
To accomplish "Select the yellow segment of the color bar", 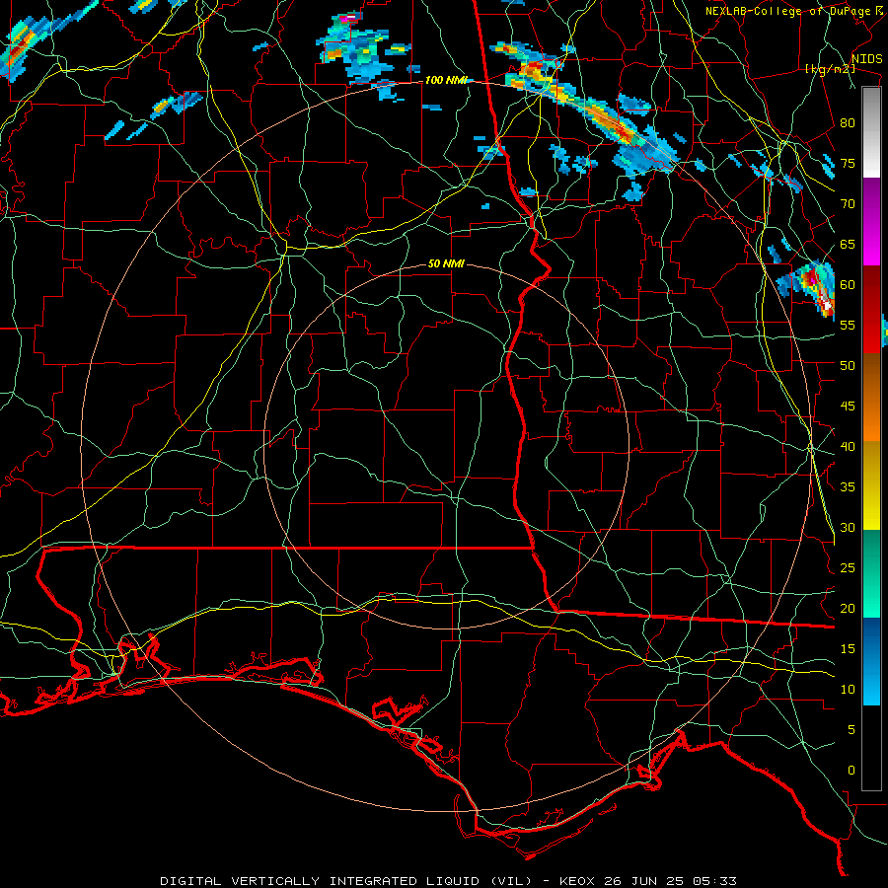I will (871, 485).
